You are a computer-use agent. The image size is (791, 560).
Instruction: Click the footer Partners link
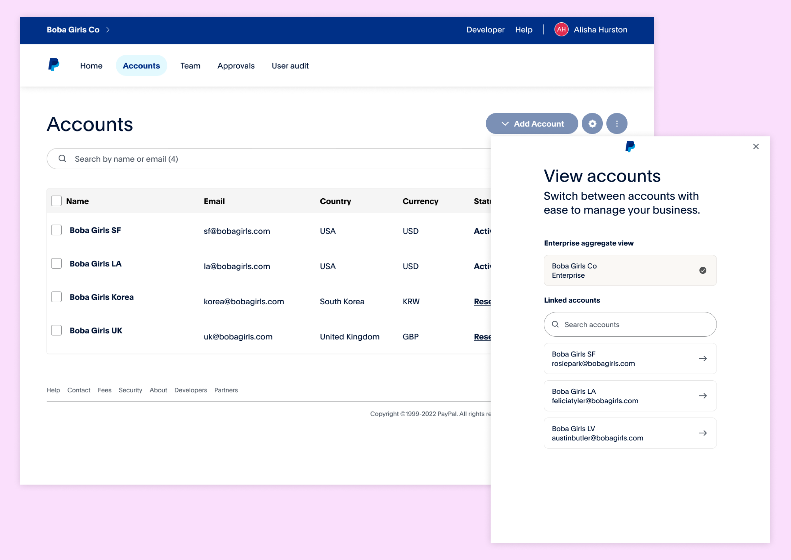[x=226, y=390]
